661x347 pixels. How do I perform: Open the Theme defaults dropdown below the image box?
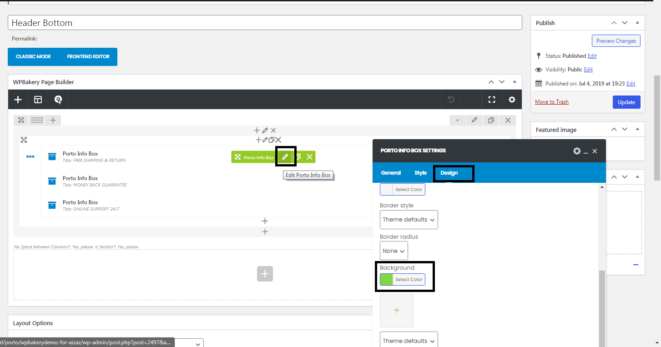(409, 340)
